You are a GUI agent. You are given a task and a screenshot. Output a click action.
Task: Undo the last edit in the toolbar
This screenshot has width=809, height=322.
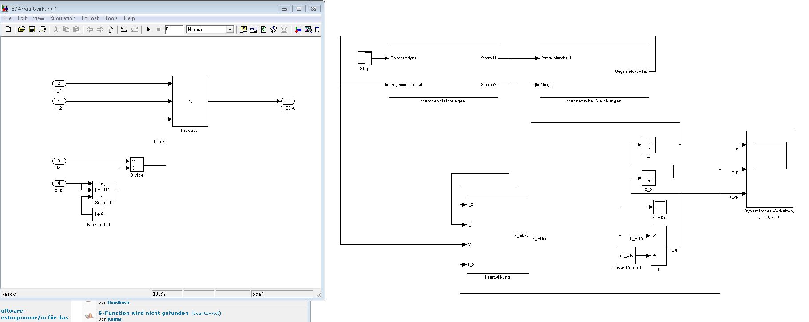pyautogui.click(x=124, y=30)
